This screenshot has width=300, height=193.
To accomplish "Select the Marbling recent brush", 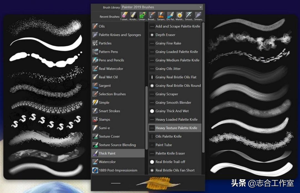I will click(x=179, y=16).
